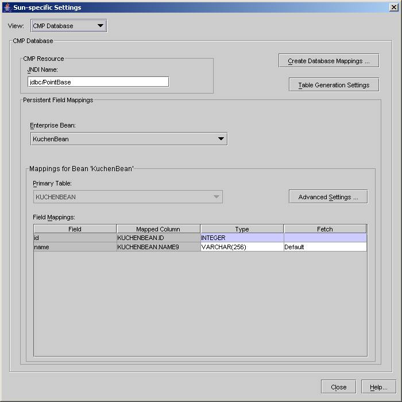
Task: Click the Type column header
Action: point(242,229)
